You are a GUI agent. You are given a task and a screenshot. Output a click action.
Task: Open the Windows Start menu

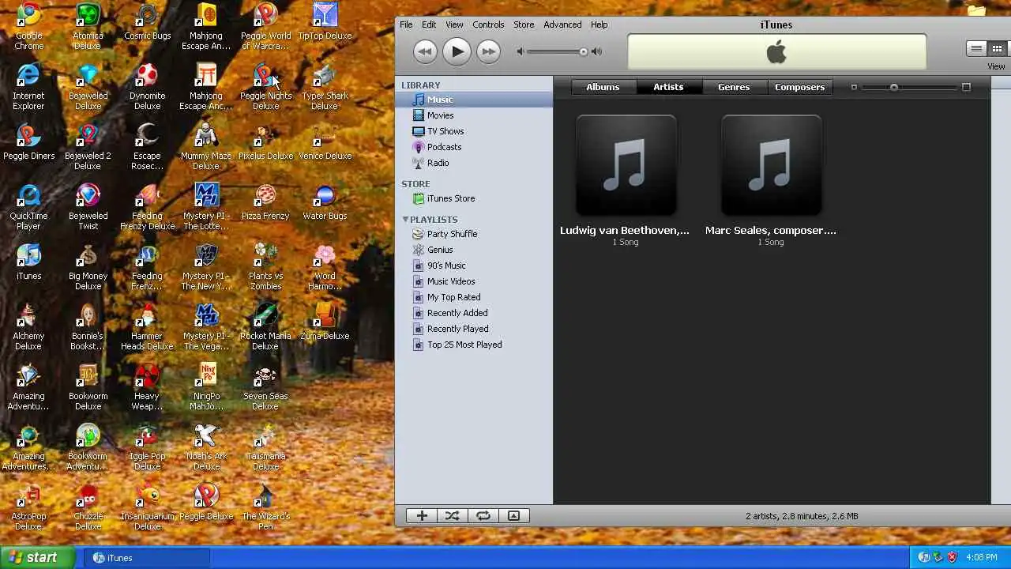click(x=37, y=557)
